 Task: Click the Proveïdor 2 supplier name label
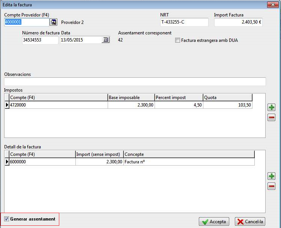pyautogui.click(x=72, y=22)
